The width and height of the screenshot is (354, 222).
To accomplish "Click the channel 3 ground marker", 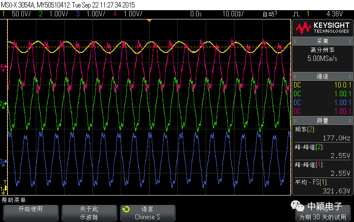I will [3, 162].
